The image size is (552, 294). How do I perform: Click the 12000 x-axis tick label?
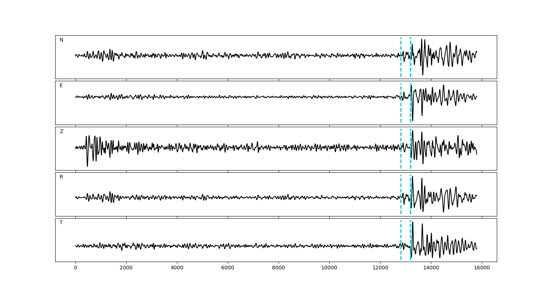point(380,268)
